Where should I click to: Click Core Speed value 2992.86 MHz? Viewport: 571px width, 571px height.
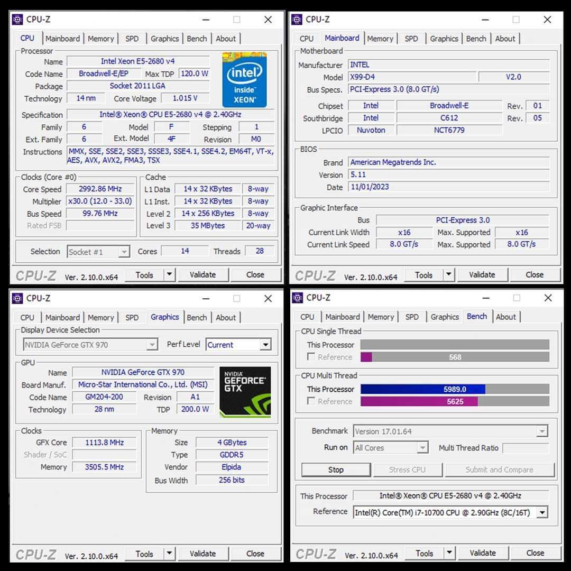tap(100, 189)
